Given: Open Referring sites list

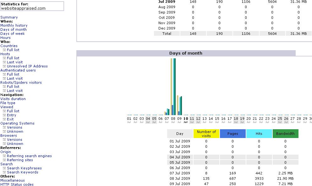Looking at the screenshot, I should 20,160.
